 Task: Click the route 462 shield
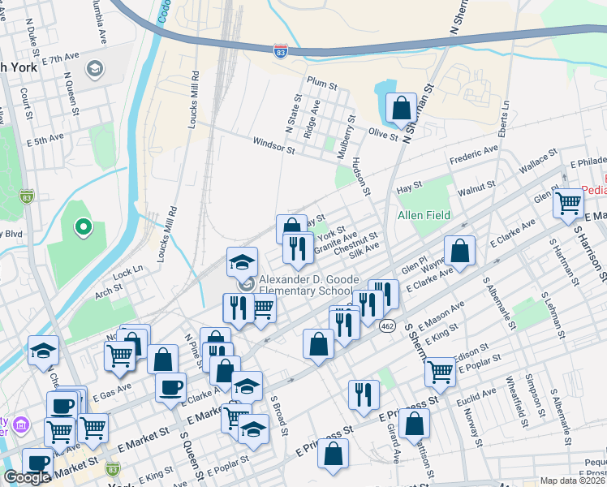[387, 326]
